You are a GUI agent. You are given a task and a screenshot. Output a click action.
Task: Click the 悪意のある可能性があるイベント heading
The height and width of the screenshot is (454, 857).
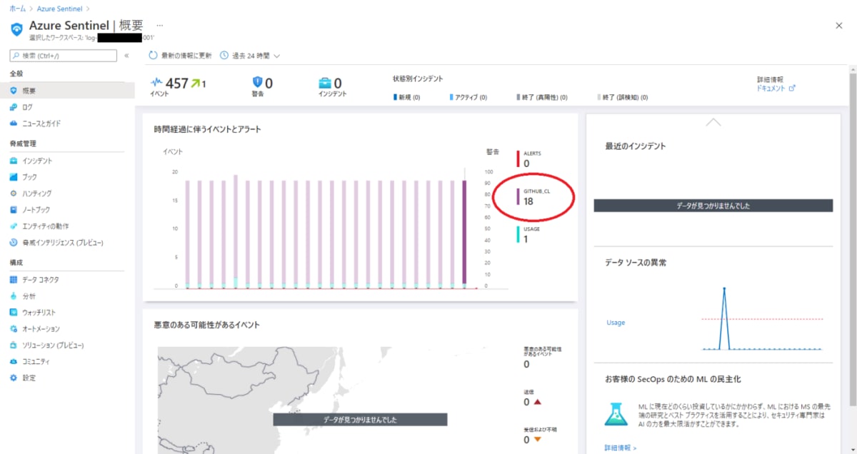[206, 325]
